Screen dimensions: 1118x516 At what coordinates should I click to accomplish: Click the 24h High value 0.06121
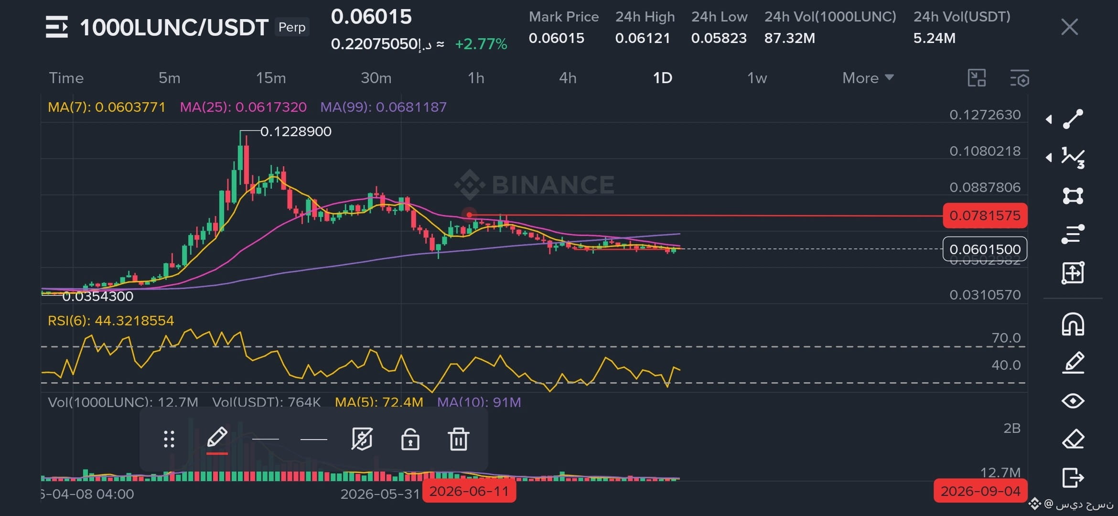tap(643, 38)
